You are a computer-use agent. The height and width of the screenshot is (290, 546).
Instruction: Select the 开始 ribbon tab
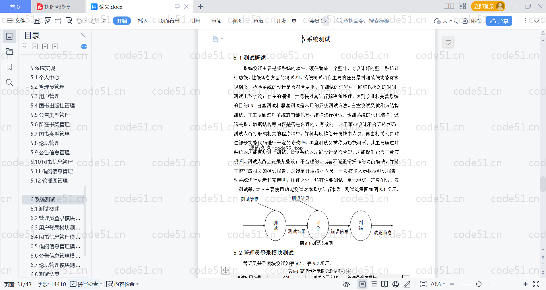[x=122, y=21]
